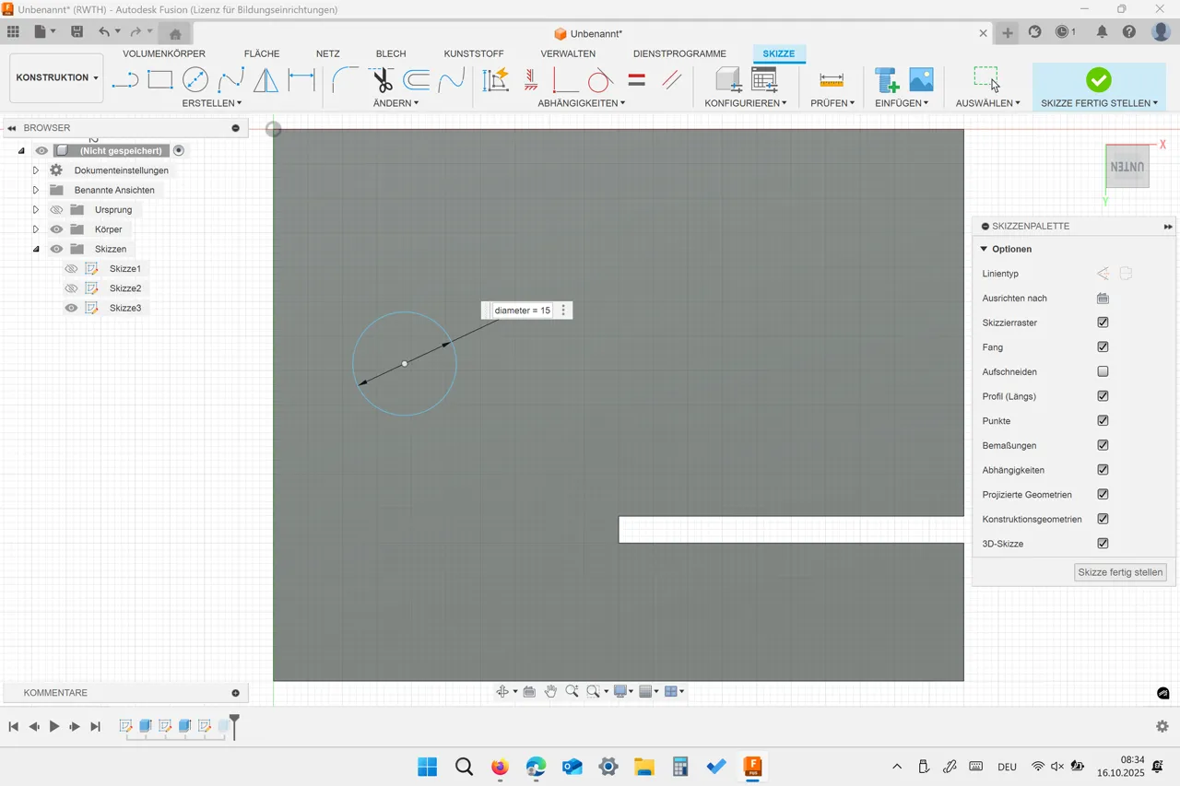Switch to the KUNSTSTOFF tab
This screenshot has height=786, width=1180.
tap(474, 53)
